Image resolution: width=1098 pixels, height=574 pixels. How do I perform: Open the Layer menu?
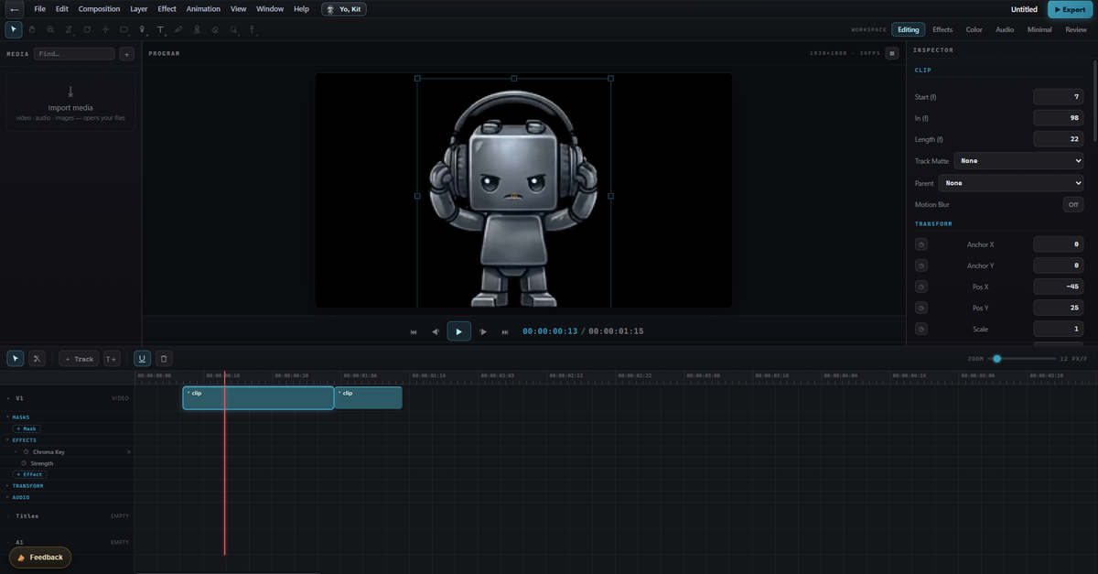click(x=139, y=9)
